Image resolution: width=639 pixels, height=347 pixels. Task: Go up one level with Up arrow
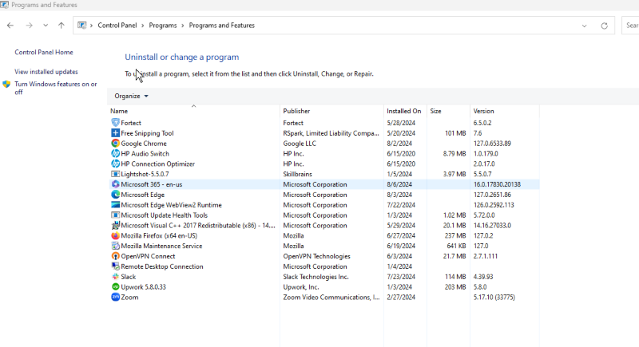pyautogui.click(x=62, y=26)
